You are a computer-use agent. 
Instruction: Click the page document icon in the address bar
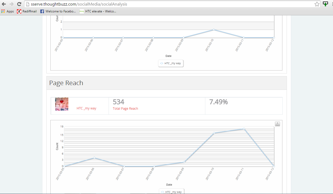tap(27, 4)
